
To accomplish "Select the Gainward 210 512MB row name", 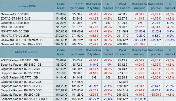I will pos(15,14).
